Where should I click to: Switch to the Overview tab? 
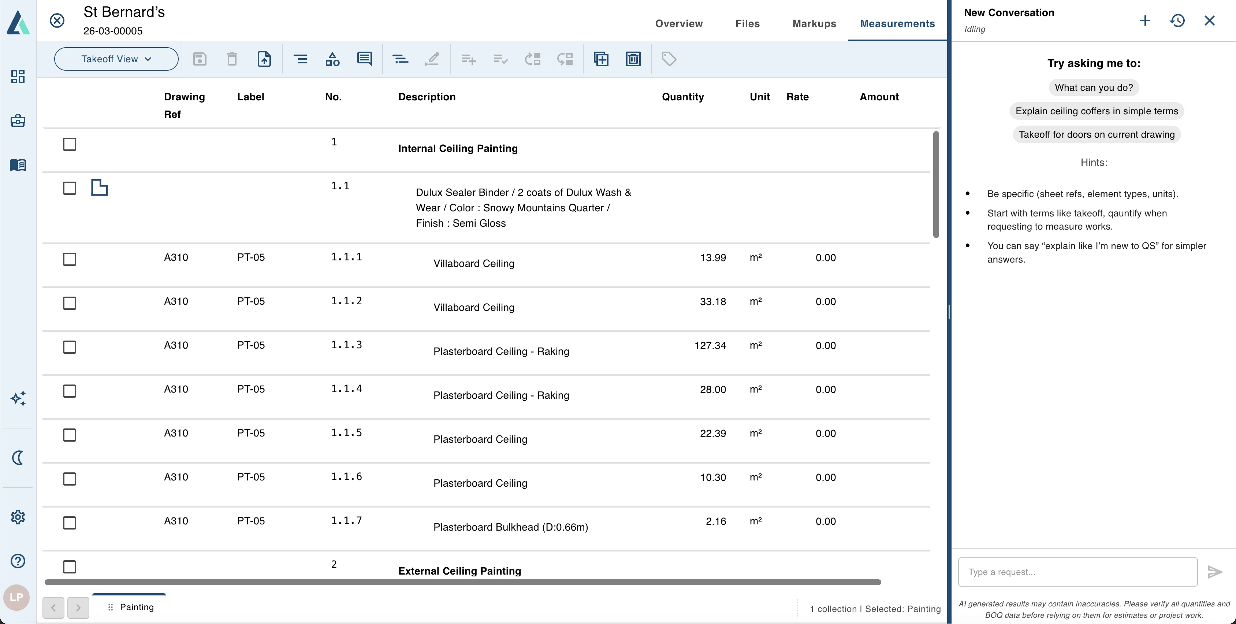[678, 23]
